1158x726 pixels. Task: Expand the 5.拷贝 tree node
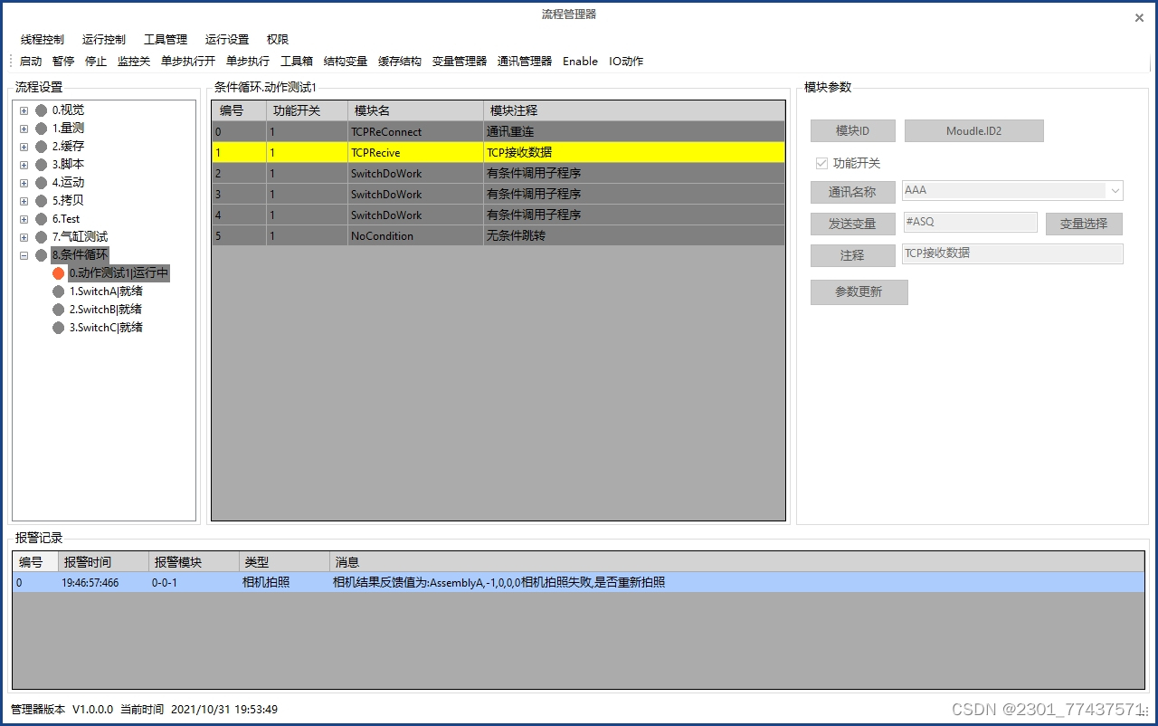coord(24,201)
